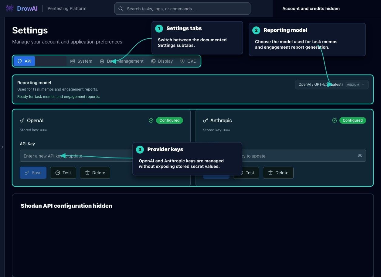Select the API settings tab

click(x=24, y=61)
